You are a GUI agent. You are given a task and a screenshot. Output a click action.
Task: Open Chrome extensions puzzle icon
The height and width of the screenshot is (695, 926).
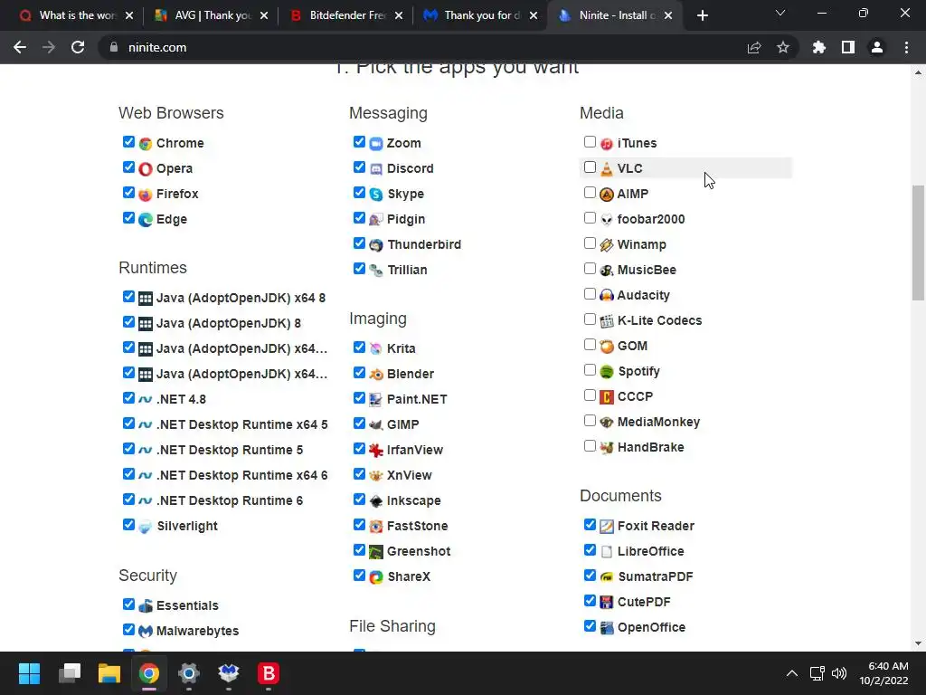point(818,47)
